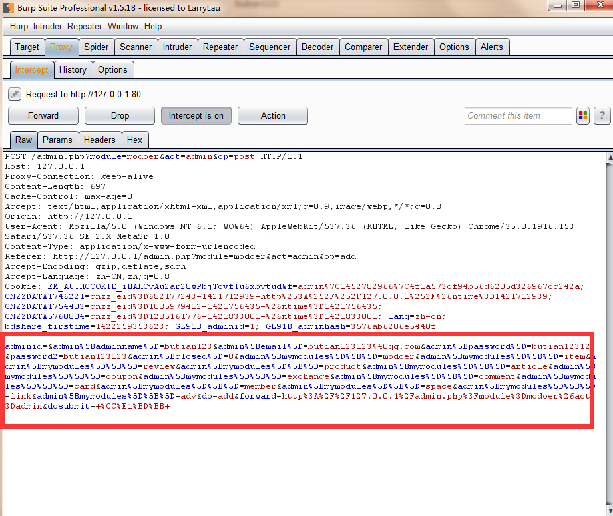Click the Comment this item field

pyautogui.click(x=518, y=116)
